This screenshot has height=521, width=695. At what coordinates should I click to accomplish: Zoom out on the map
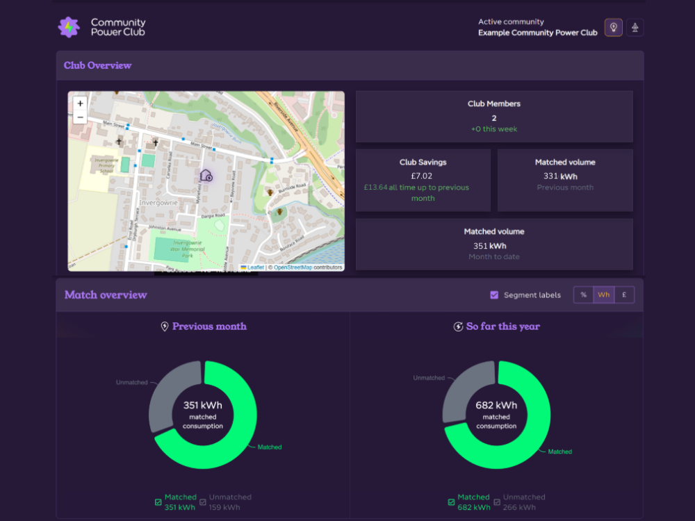click(80, 117)
